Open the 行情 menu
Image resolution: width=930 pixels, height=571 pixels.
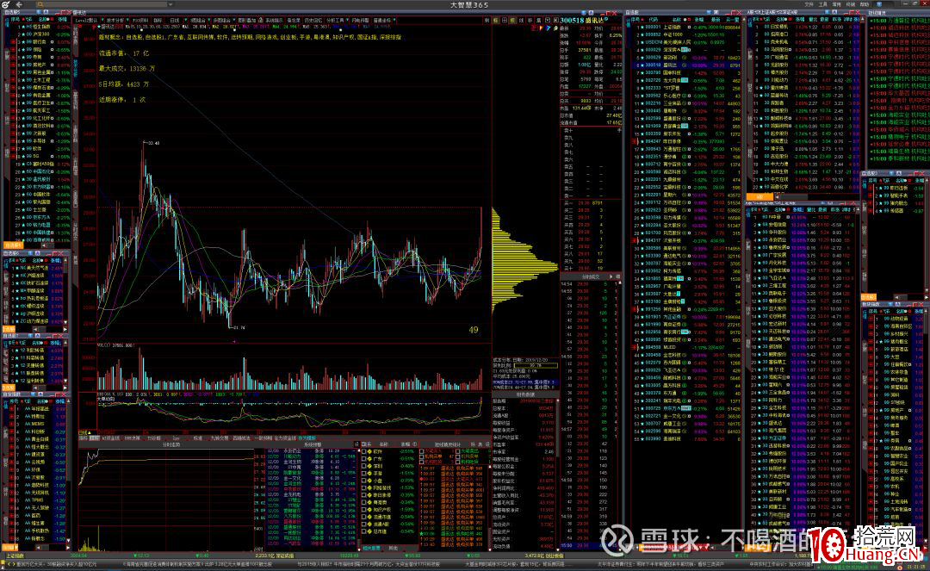(851, 4)
